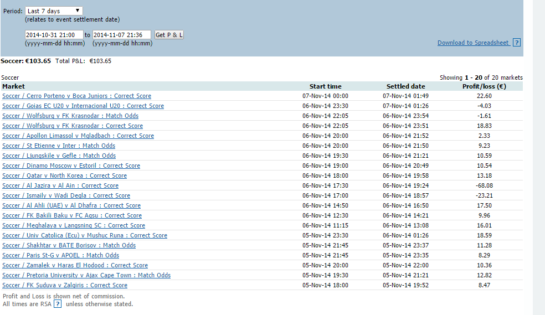The image size is (545, 315).
Task: Open St Etienne v Inter Match Odds
Action: (x=58, y=146)
